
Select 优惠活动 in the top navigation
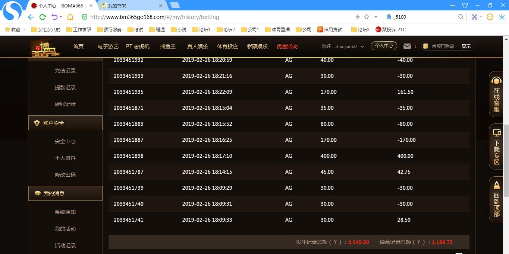[287, 46]
